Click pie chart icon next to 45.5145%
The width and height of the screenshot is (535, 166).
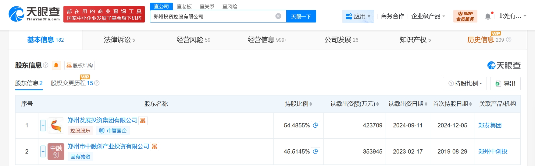coord(316,151)
